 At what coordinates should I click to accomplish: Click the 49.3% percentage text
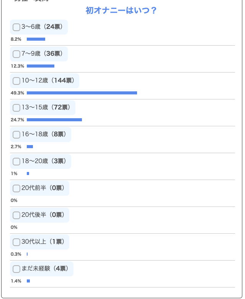[17, 93]
